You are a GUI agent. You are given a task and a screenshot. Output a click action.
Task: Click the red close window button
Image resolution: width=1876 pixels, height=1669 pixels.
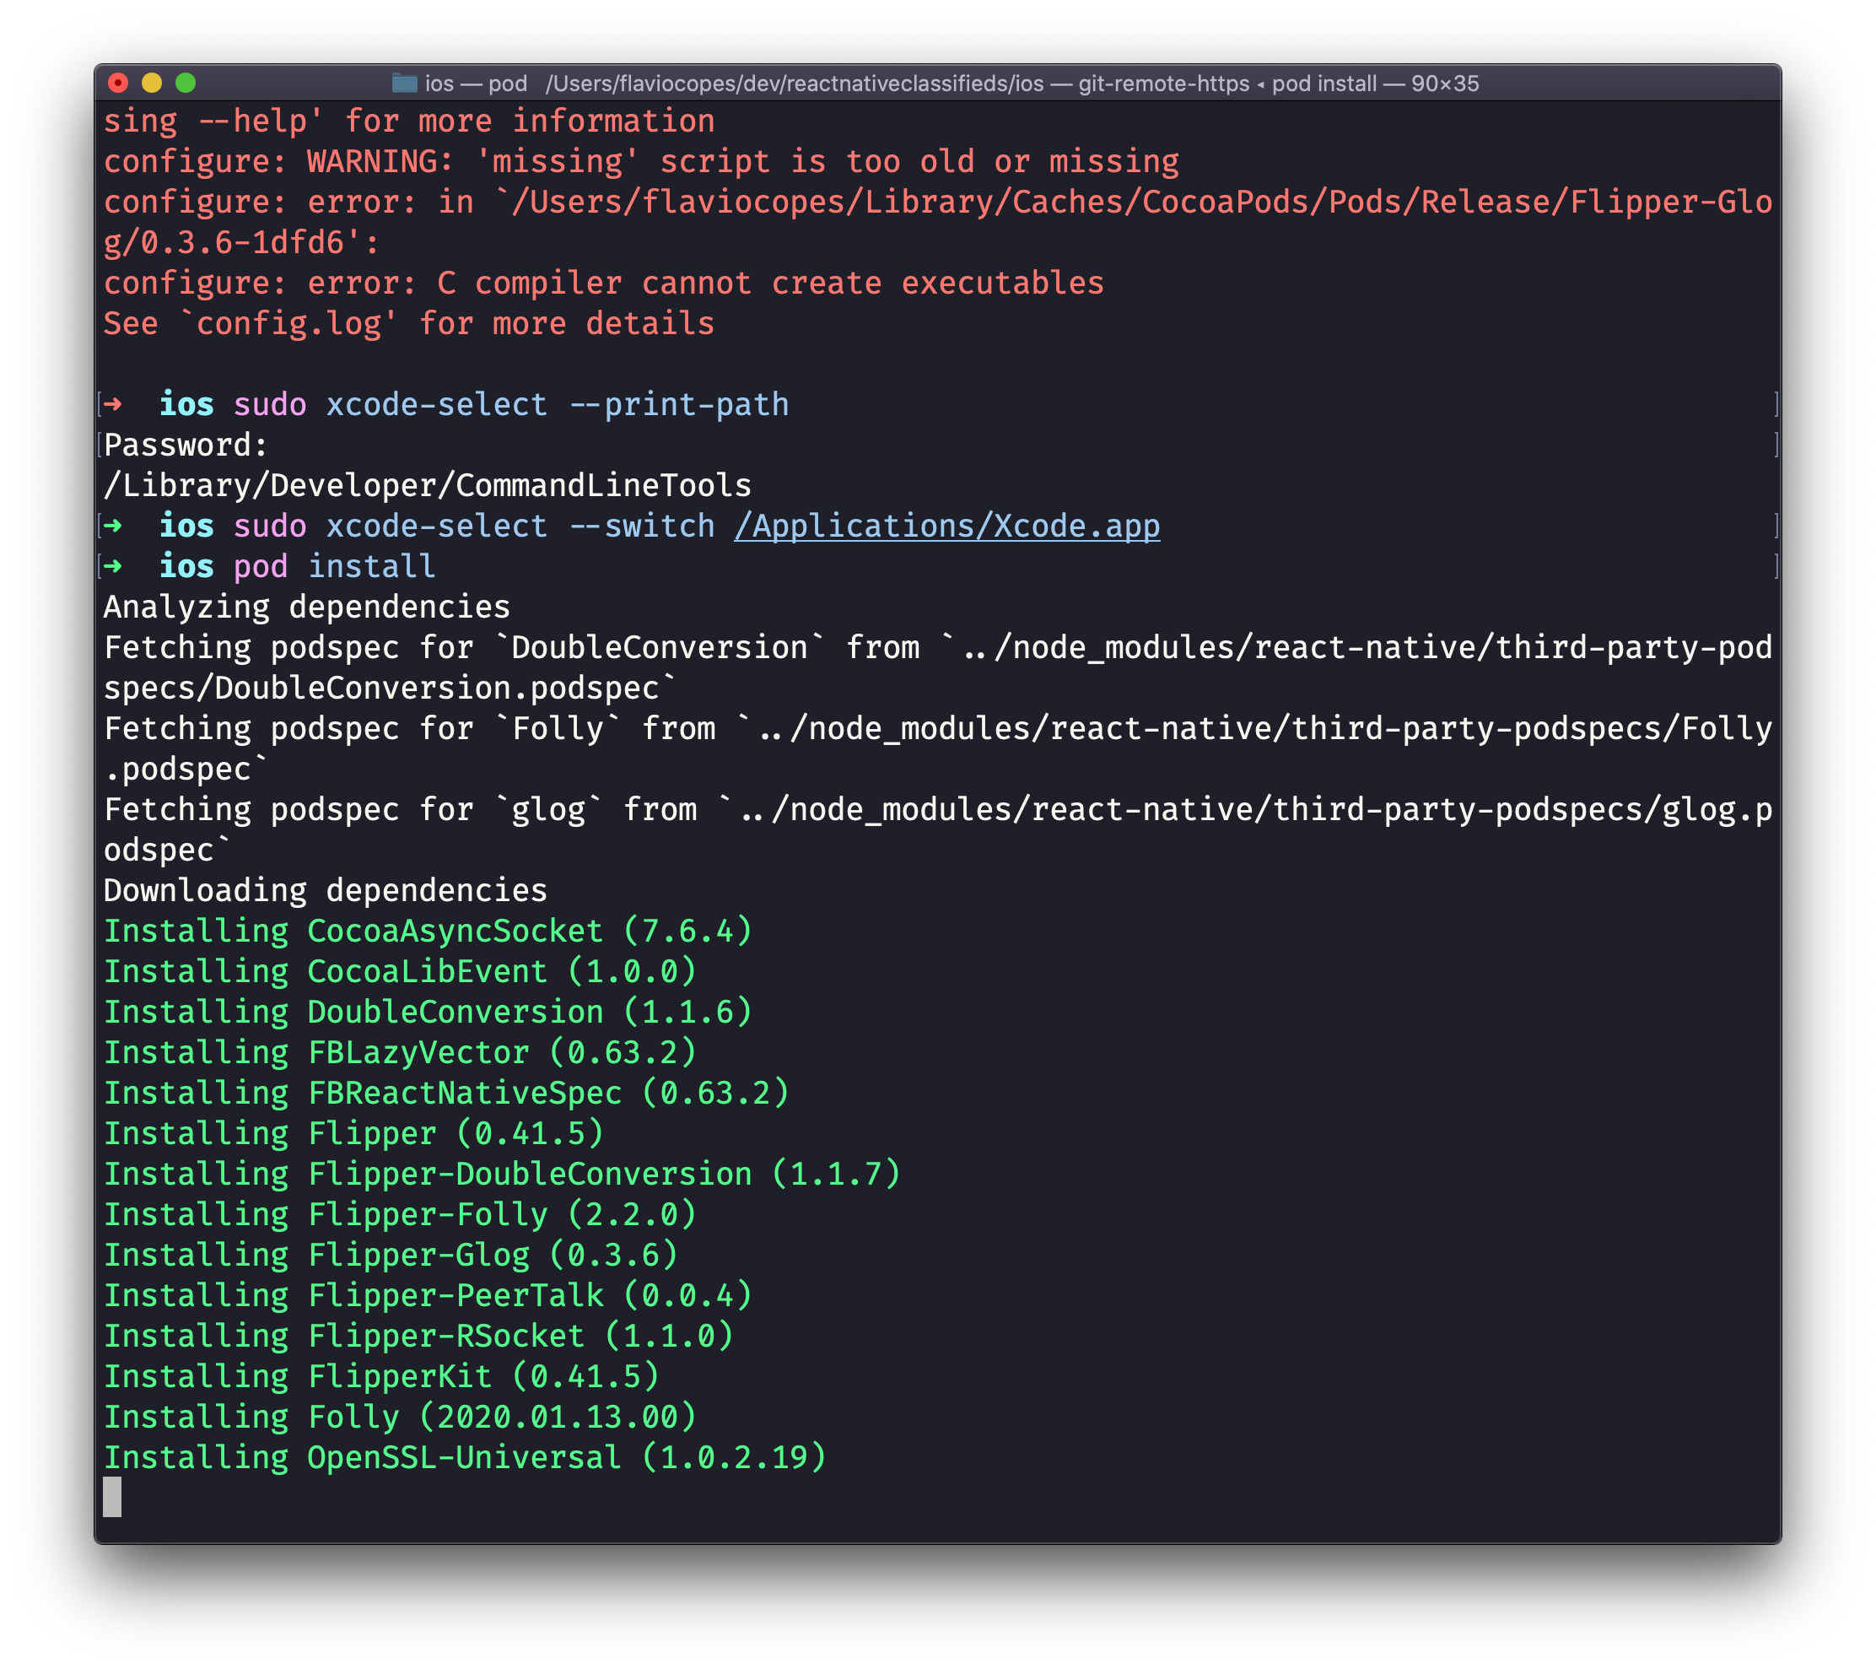pyautogui.click(x=117, y=84)
